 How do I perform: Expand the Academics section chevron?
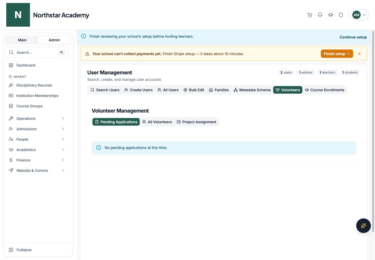[x=63, y=149]
